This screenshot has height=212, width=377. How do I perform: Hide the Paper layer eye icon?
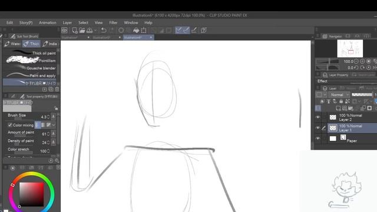pyautogui.click(x=318, y=138)
